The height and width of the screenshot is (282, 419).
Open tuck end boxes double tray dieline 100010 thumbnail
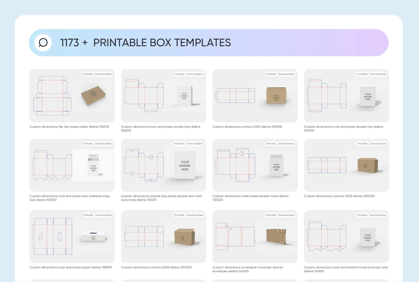point(164,96)
